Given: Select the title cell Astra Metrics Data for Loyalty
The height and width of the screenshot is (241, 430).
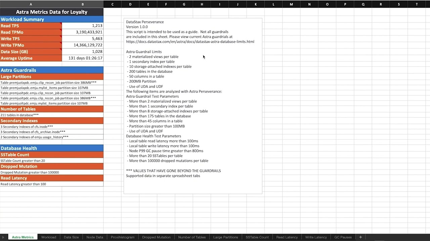Looking at the screenshot, I should point(52,12).
